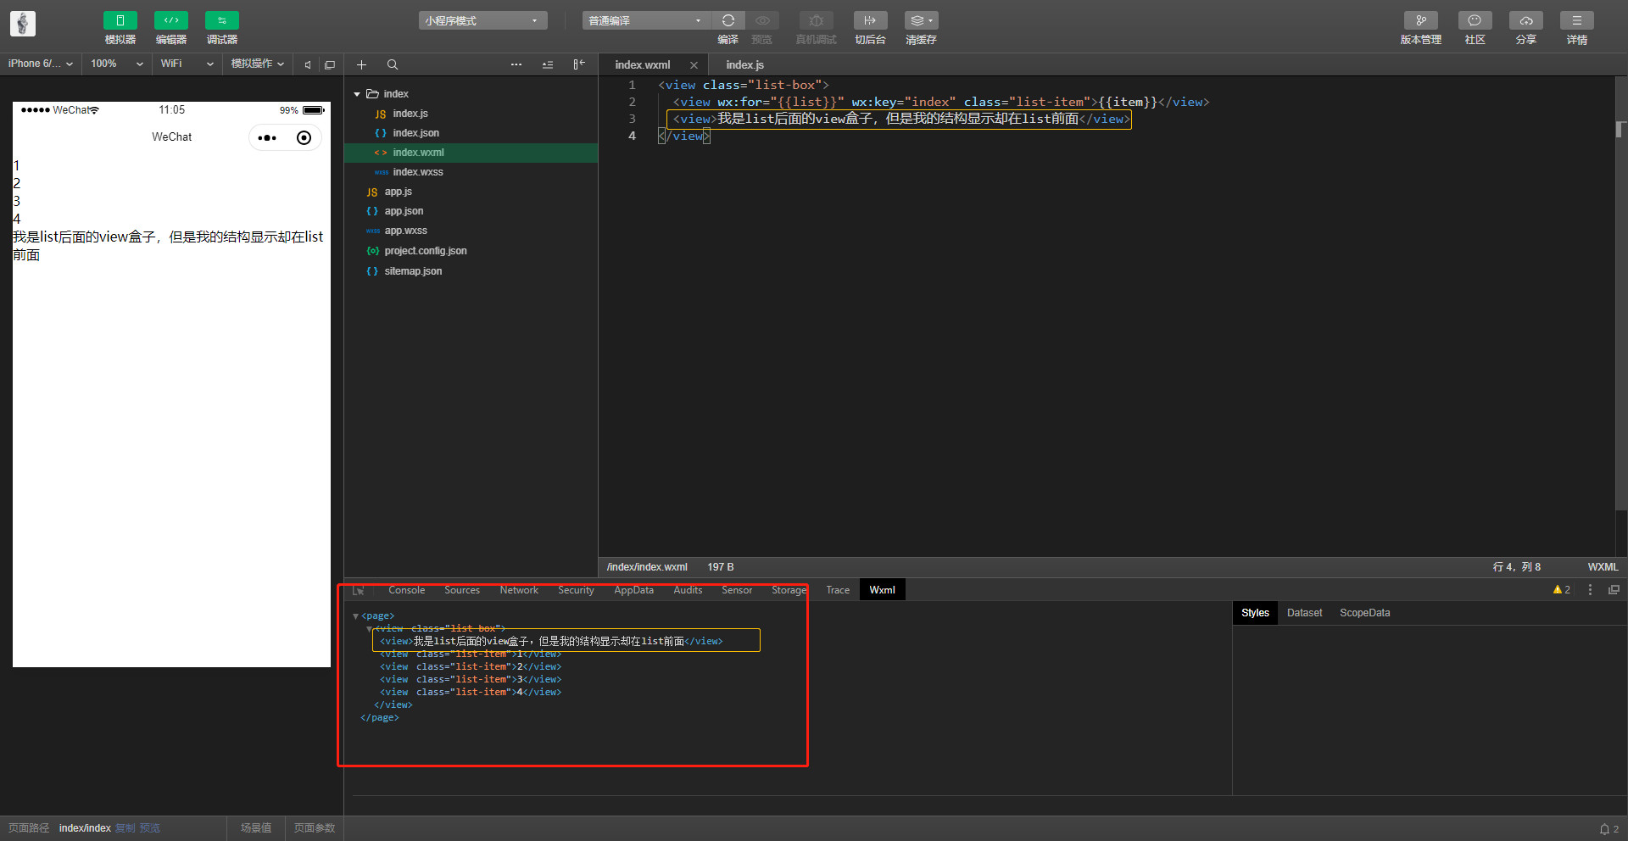This screenshot has height=841, width=1628.
Task: Click the editor vertical scrollbar thumb
Action: (1620, 129)
